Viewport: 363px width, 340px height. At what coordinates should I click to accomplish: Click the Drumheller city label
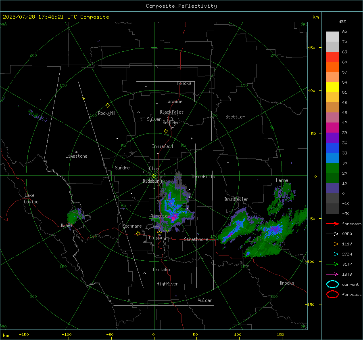coord(236,199)
